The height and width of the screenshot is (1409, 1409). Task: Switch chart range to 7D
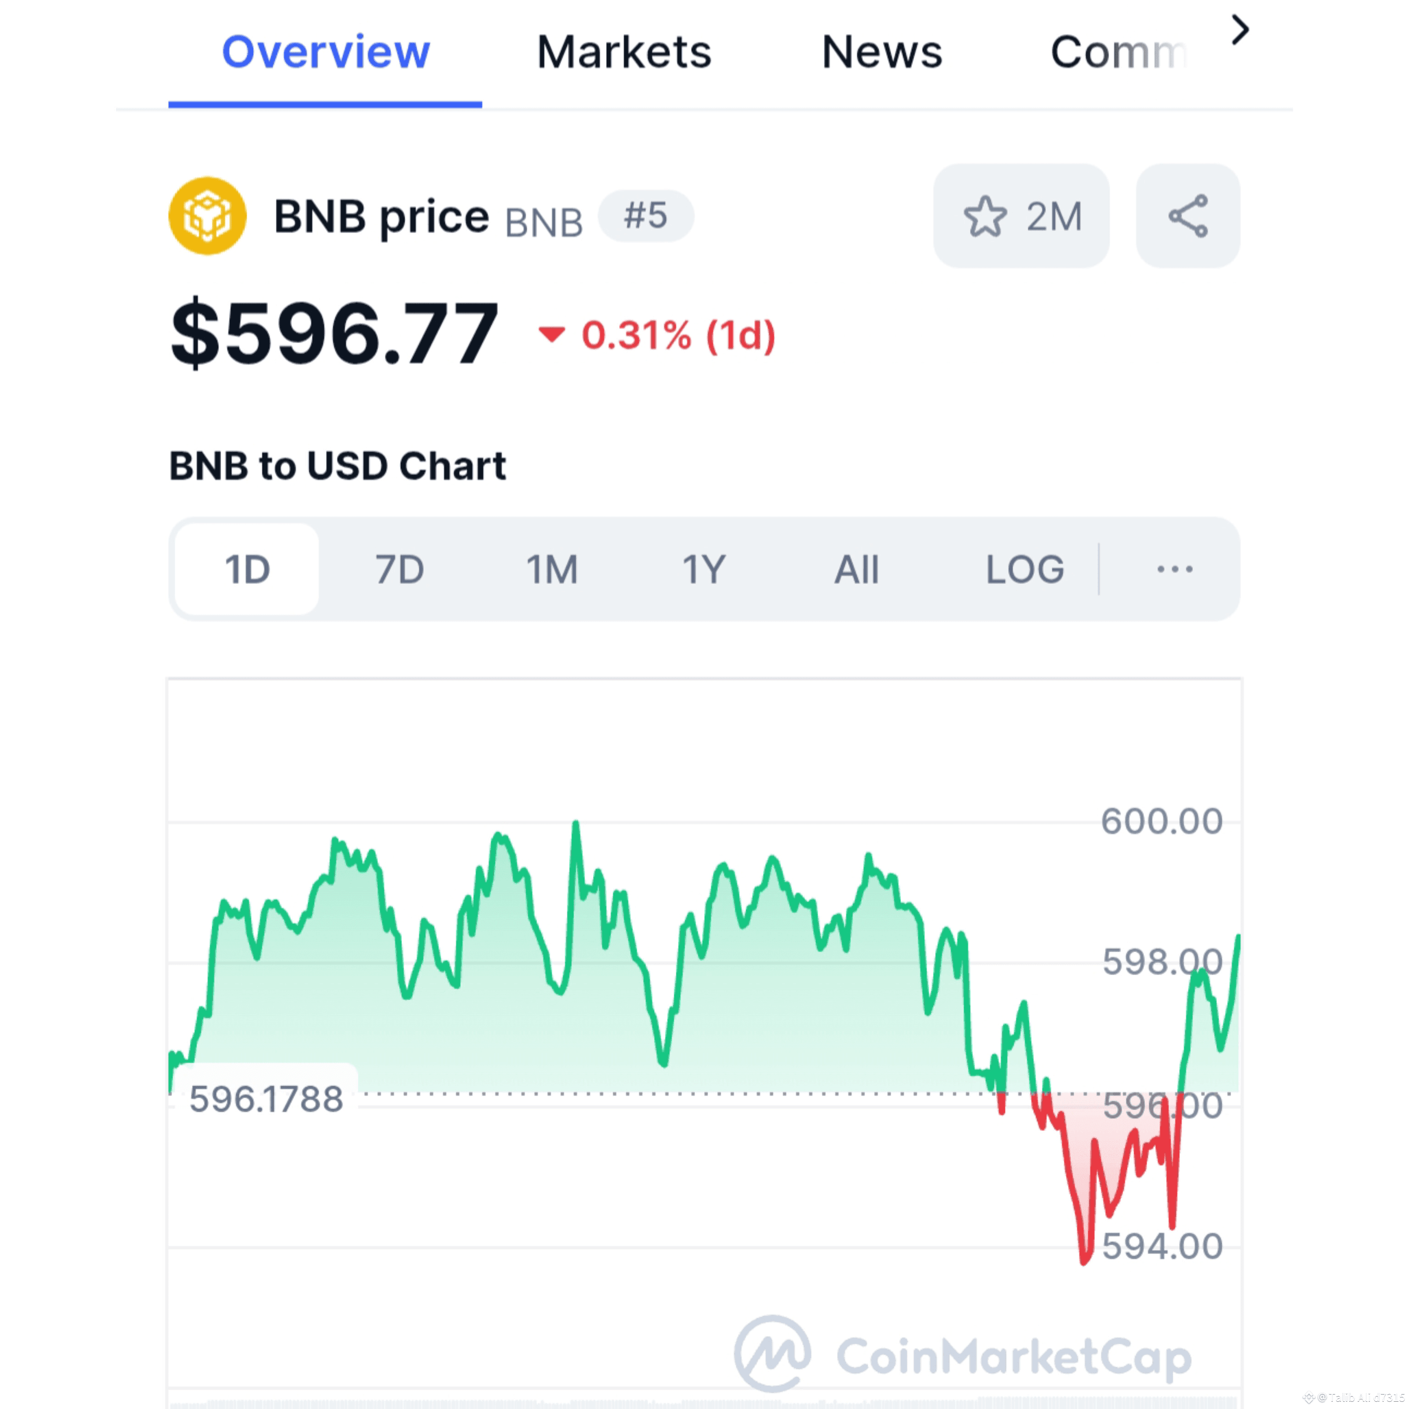point(399,569)
